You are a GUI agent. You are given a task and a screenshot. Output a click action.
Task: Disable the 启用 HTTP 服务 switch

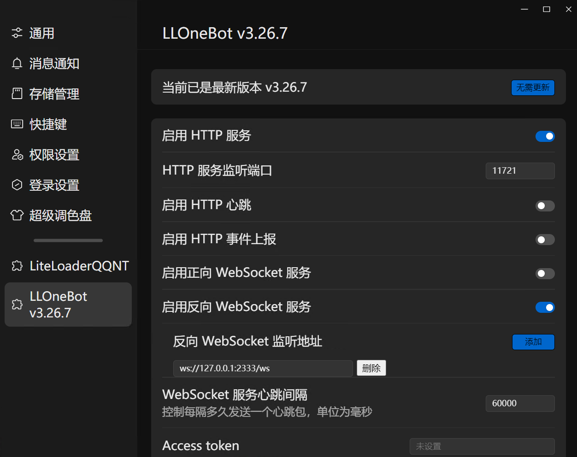point(545,136)
